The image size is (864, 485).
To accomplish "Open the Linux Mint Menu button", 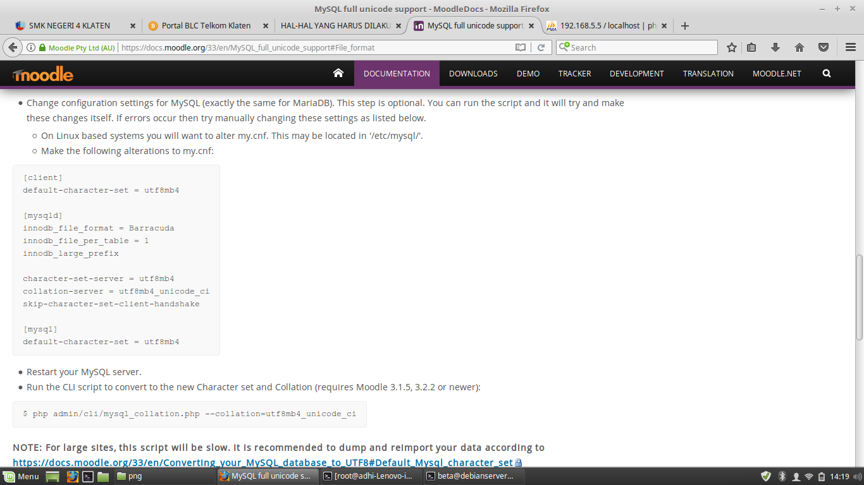I will (22, 476).
